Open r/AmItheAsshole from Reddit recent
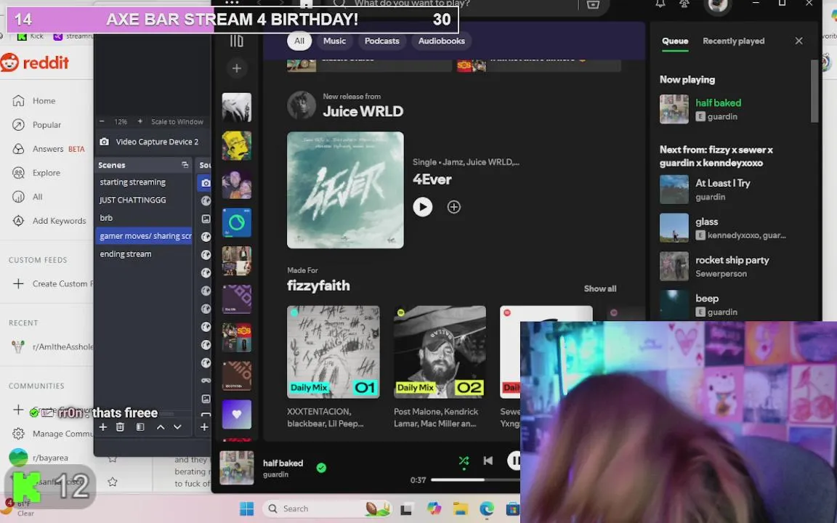This screenshot has width=837, height=523. [52, 347]
